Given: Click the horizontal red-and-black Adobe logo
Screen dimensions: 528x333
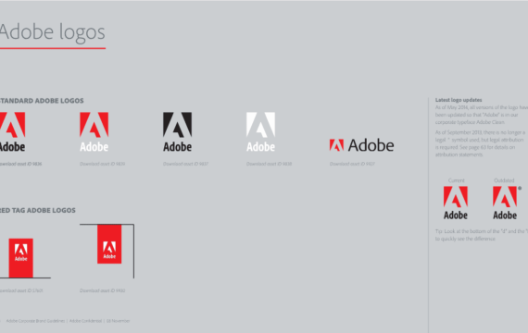Looking at the screenshot, I should [361, 145].
